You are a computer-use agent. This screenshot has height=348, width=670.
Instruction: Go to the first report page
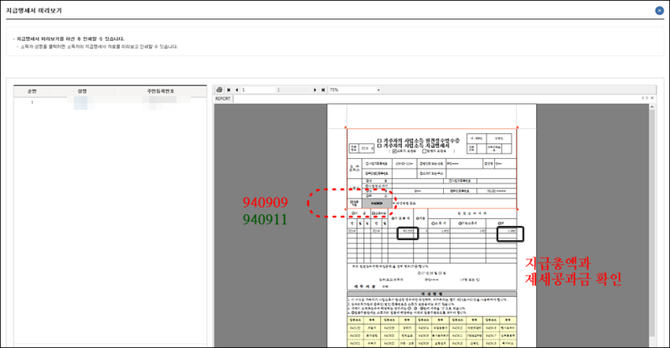point(229,90)
